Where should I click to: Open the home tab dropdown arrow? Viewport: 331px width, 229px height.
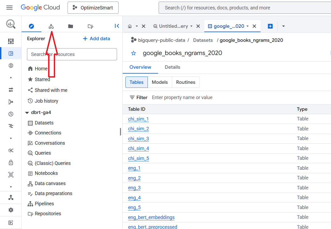137,26
